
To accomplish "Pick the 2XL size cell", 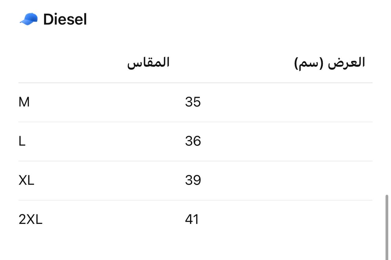I will (x=30, y=219).
